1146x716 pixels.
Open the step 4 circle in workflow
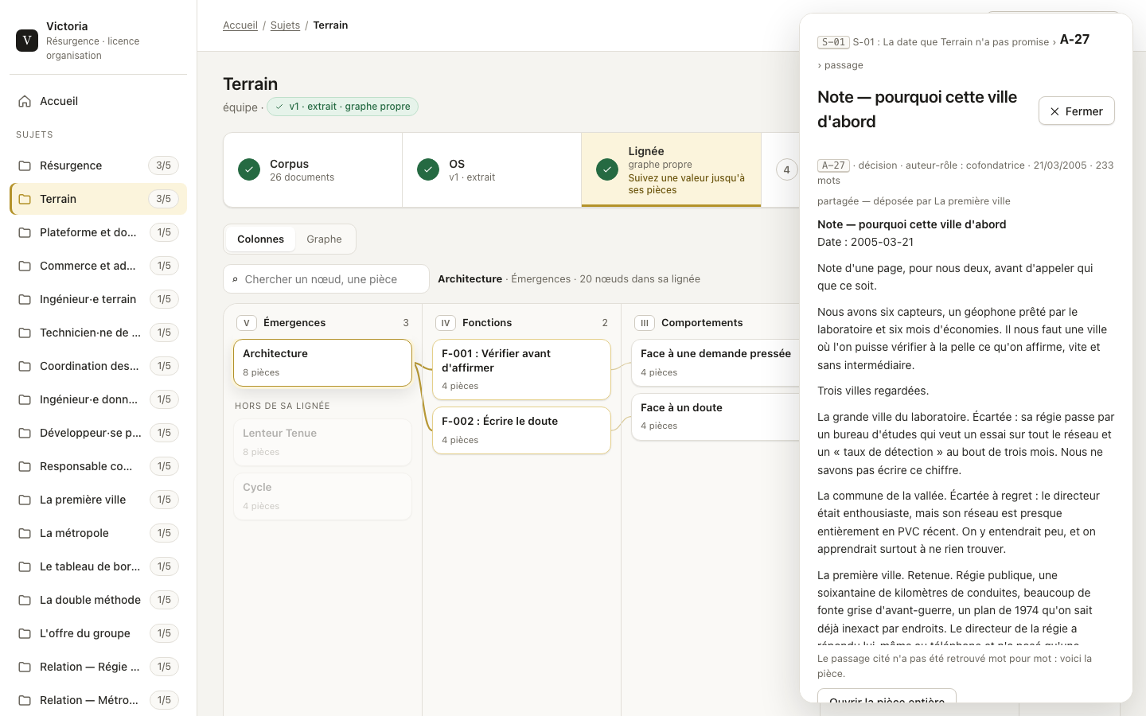(x=786, y=169)
